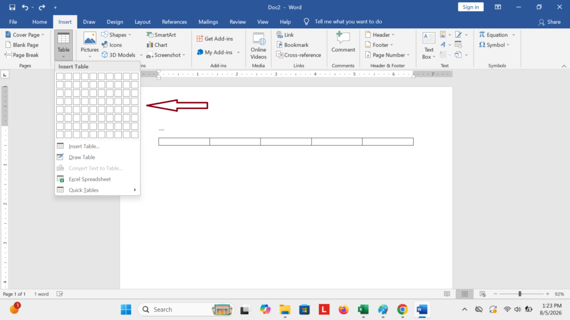Click the '1 word' count in status bar
570x320 pixels.
click(41, 294)
